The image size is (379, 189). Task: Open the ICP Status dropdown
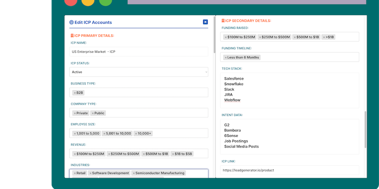(139, 72)
